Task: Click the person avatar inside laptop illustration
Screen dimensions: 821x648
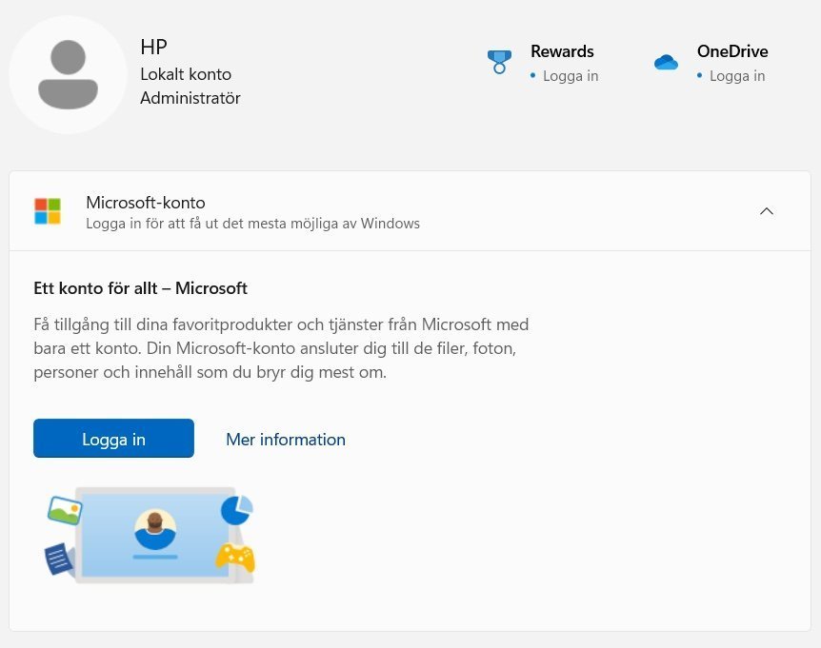Action: pos(154,529)
